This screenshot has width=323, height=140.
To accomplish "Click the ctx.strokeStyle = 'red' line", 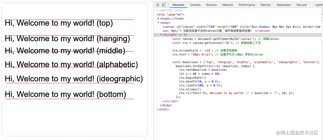I will tap(205, 51).
